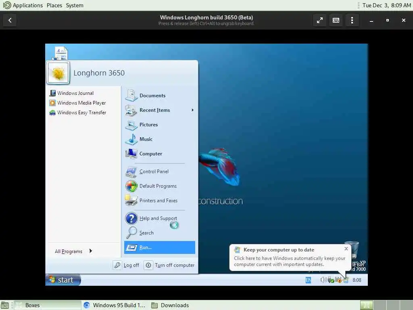Go back in Boxes with the arrow button
The image size is (413, 310).
pos(10,20)
